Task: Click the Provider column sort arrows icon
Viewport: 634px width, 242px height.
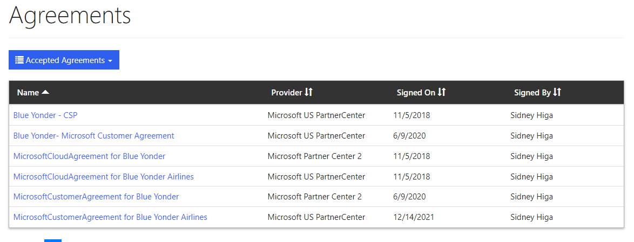Action: pos(308,93)
